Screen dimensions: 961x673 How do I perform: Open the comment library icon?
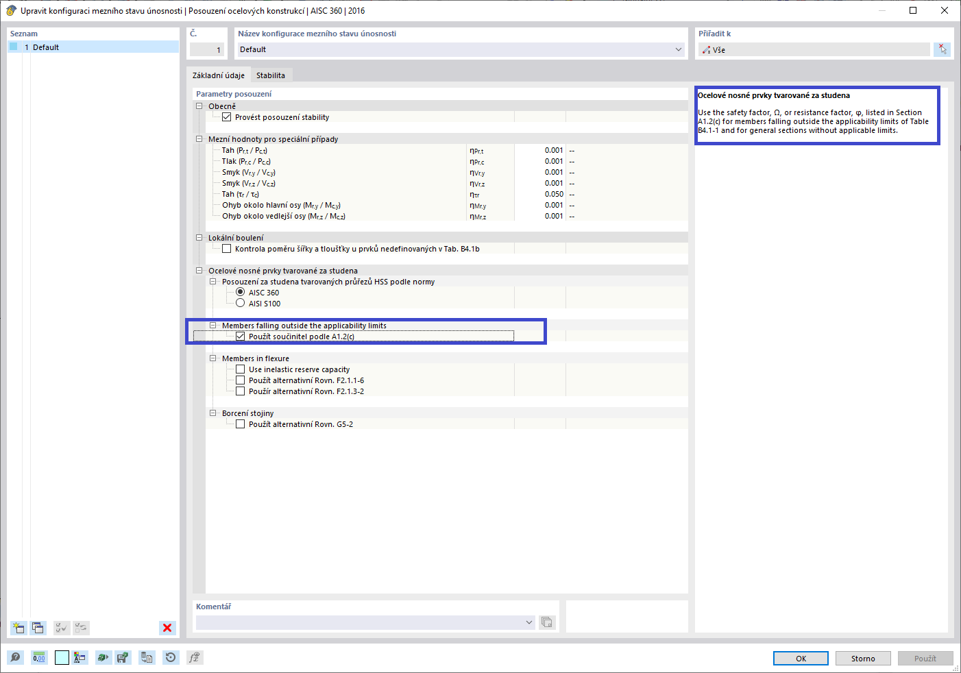pyautogui.click(x=546, y=622)
